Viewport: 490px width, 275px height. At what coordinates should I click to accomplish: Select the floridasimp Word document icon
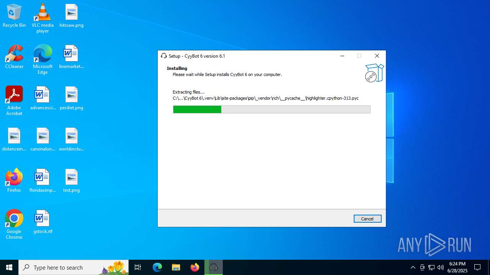(42, 181)
